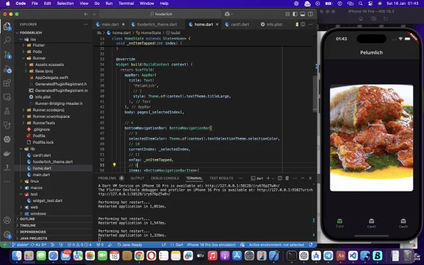Viewport: 424px width, 265px height.
Task: Tap Card3 in the simulator bottom bar
Action: pyautogui.click(x=403, y=223)
